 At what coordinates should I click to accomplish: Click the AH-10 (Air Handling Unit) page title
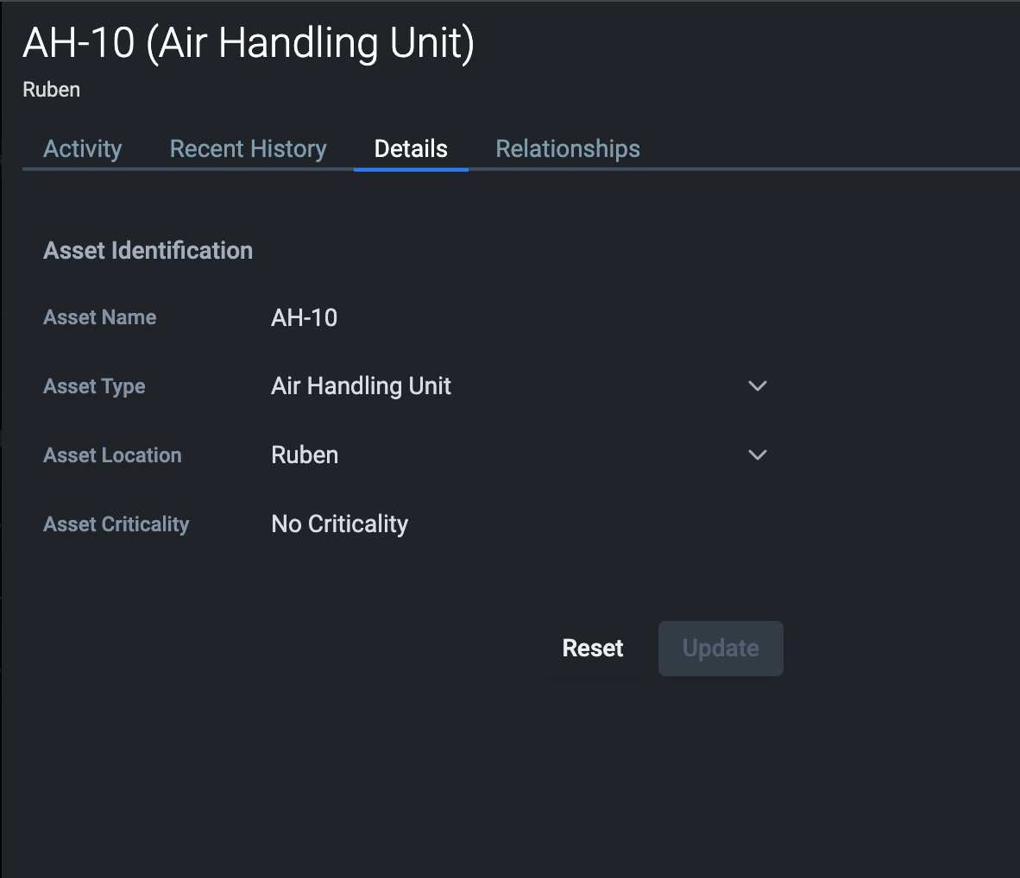pos(249,43)
